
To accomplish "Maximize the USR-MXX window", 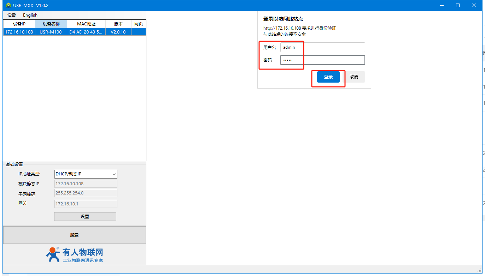I will tap(458, 5).
